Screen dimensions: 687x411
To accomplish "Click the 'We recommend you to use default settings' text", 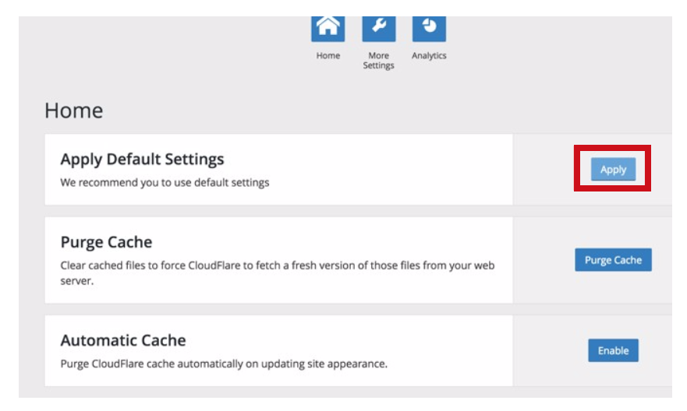I will [x=165, y=183].
